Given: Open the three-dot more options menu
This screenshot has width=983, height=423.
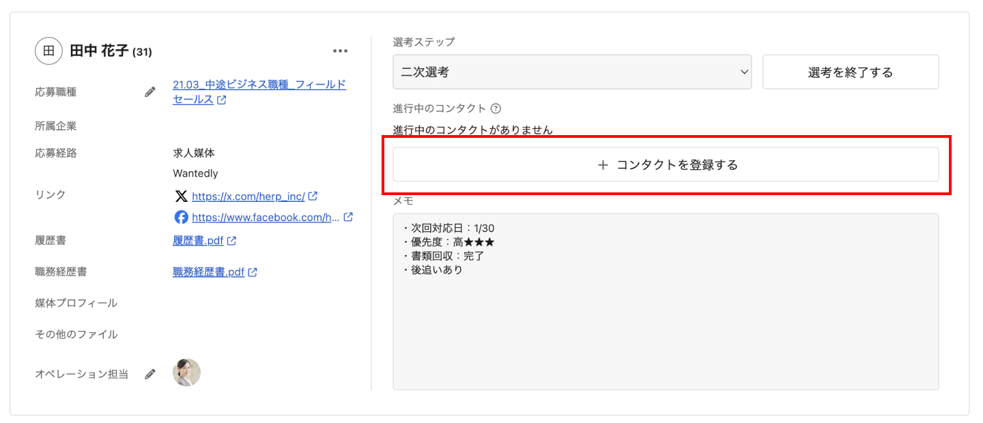Looking at the screenshot, I should [x=340, y=51].
